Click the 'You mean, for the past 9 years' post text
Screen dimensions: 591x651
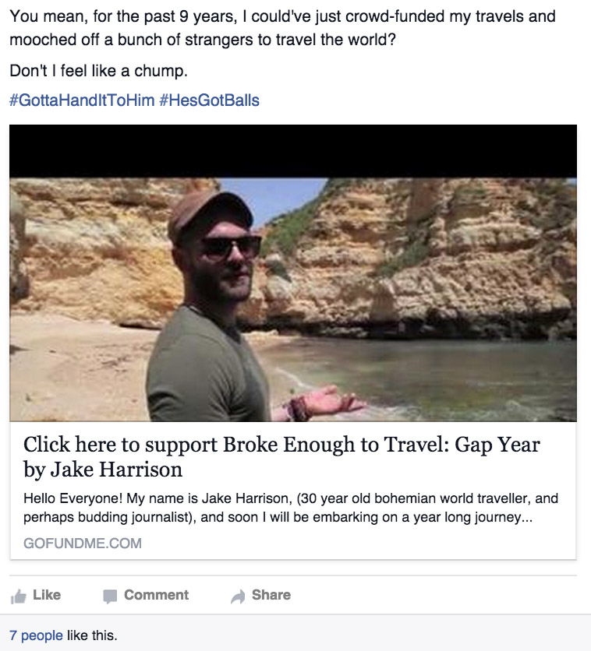click(282, 28)
